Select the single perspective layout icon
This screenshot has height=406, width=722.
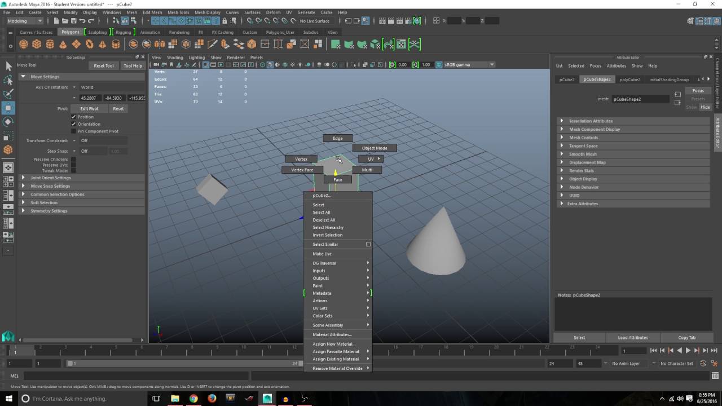[x=8, y=167]
